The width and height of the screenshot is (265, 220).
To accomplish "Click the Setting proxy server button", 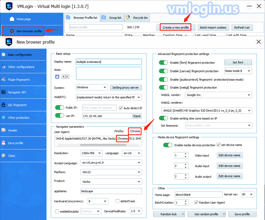I will 126,88.
